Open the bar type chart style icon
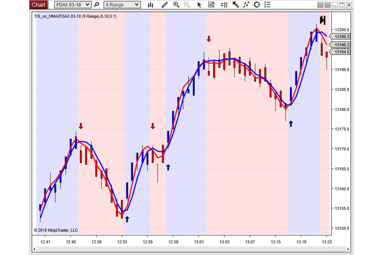This screenshot has width=383, height=255. tap(150, 5)
